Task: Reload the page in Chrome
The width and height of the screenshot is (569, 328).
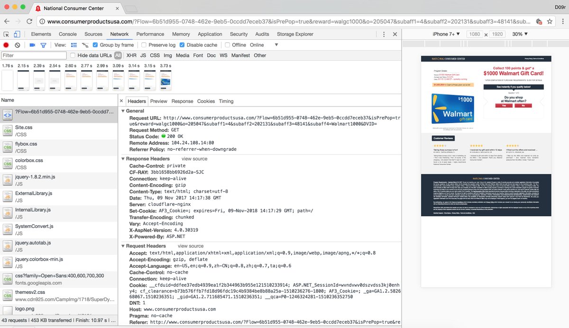Action: point(29,21)
